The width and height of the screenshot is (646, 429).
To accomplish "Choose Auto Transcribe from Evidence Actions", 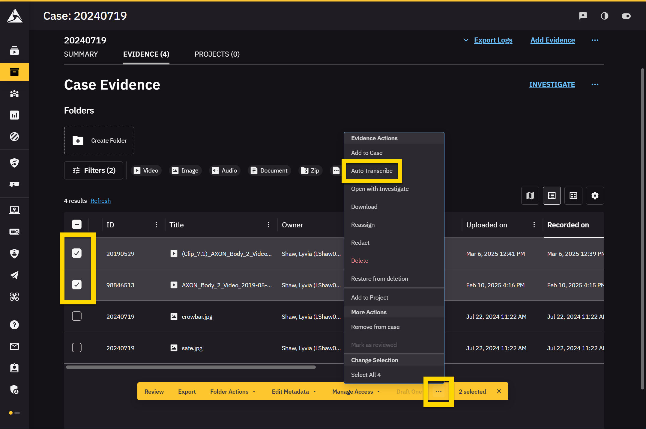I will coord(372,171).
